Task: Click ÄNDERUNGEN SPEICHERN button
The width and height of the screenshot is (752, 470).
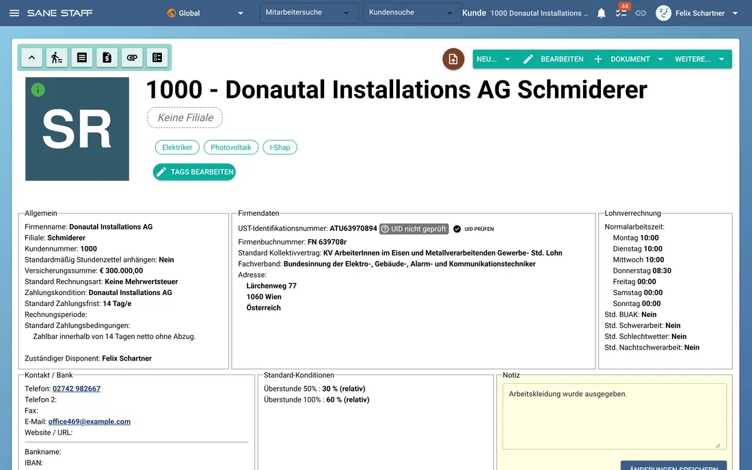Action: pyautogui.click(x=673, y=466)
